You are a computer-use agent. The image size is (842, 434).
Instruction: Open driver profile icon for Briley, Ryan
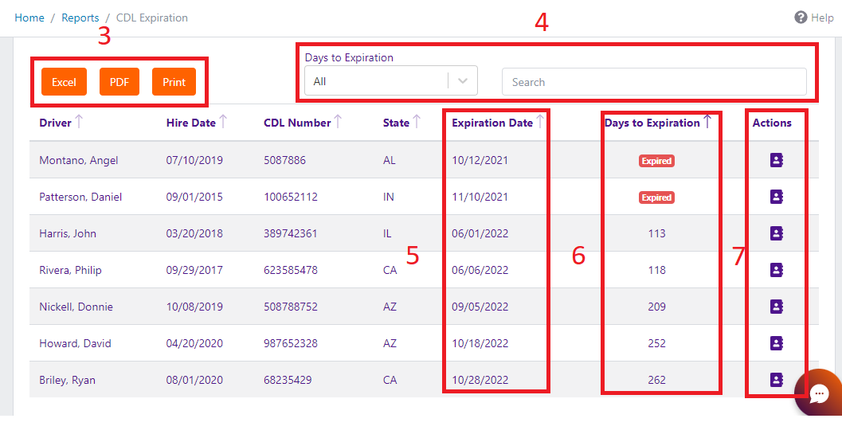point(777,380)
